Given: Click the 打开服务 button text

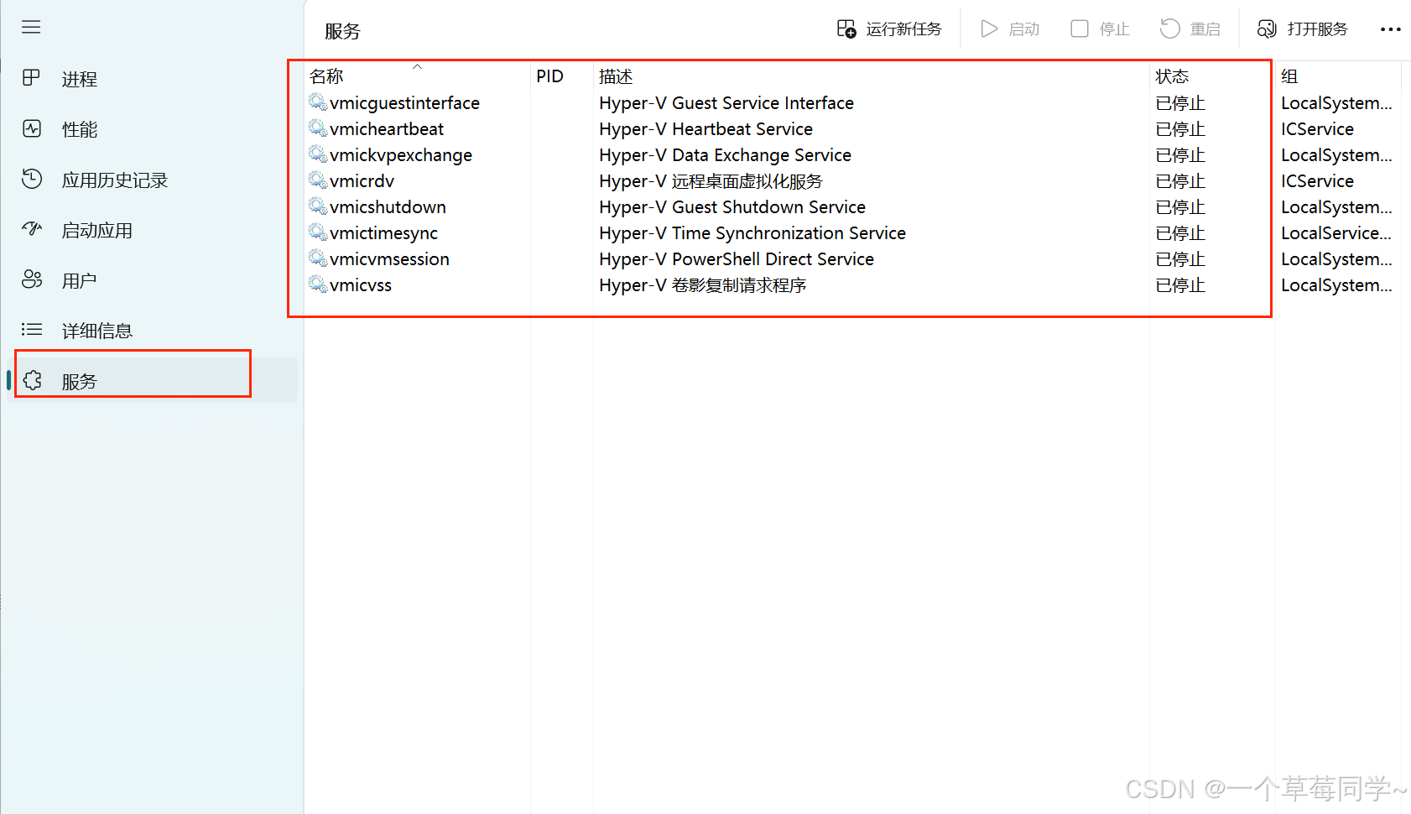Looking at the screenshot, I should coord(1318,29).
